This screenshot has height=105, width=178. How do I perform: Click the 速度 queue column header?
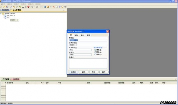[x=151, y=83]
